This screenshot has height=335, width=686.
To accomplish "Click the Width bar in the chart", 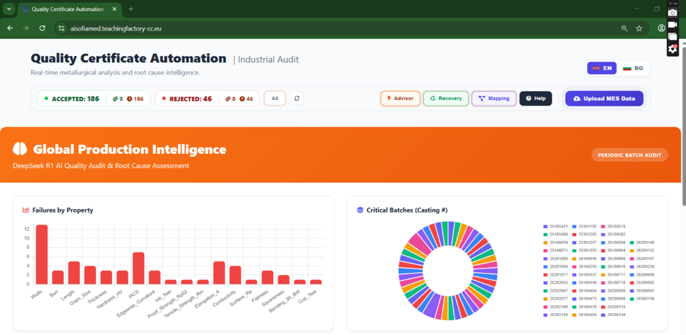I will (x=42, y=254).
